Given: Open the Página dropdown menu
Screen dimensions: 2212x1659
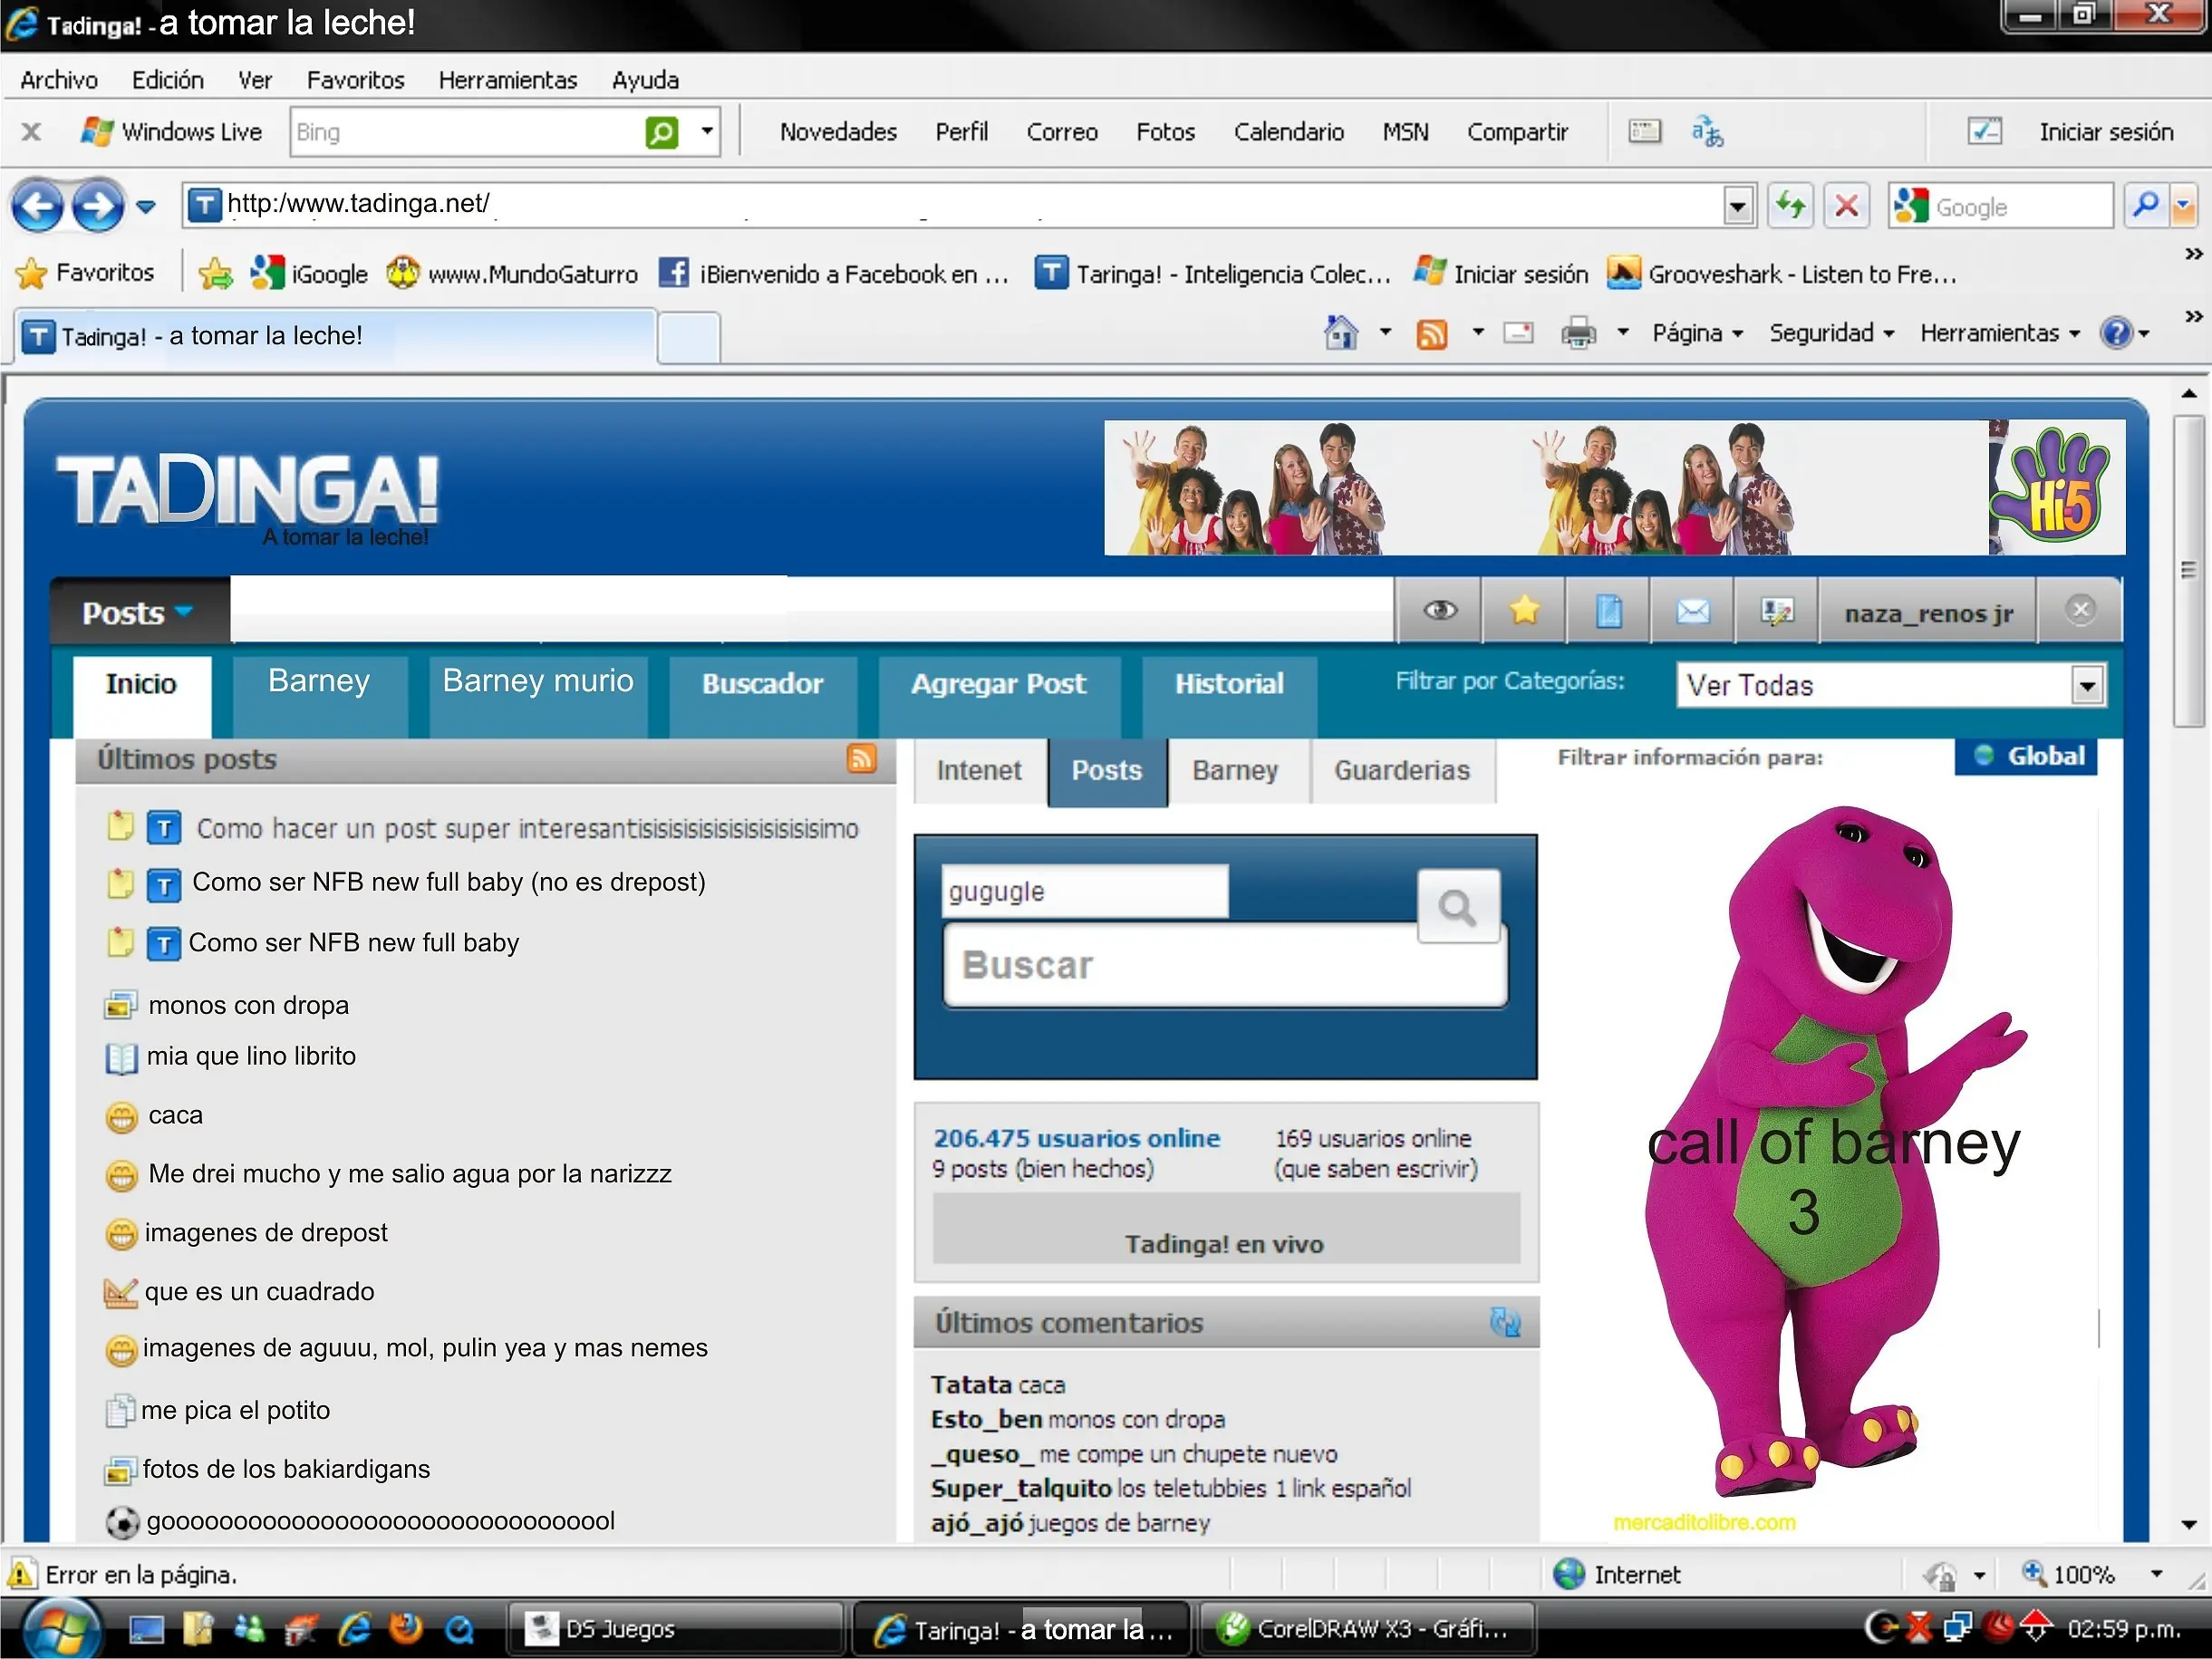Looking at the screenshot, I should pos(1697,333).
